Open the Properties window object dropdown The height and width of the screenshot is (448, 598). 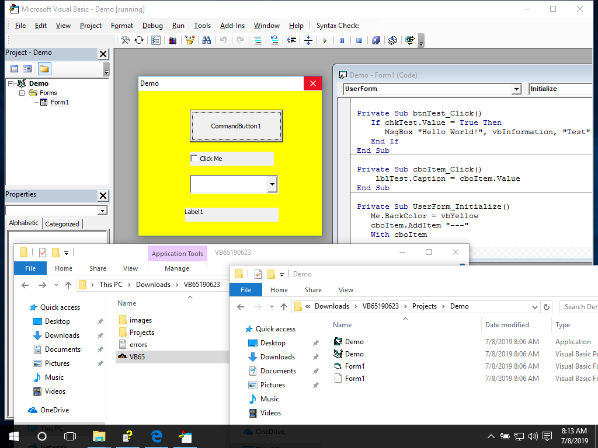103,210
